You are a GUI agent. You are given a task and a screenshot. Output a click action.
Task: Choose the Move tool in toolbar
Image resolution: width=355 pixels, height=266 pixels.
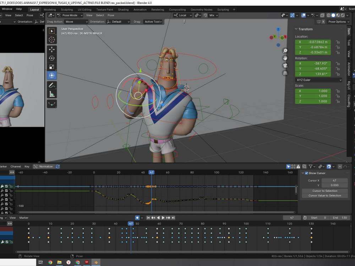coord(52,49)
